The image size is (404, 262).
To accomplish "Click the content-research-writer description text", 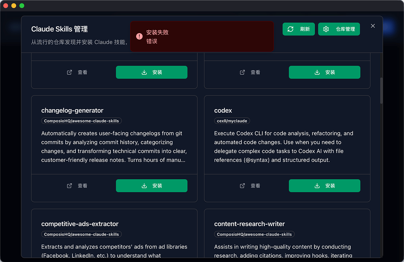I will [283, 251].
